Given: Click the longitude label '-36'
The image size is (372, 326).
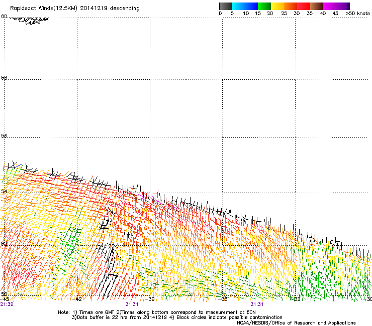Looking at the screenshot, I should pyautogui.click(x=223, y=299).
